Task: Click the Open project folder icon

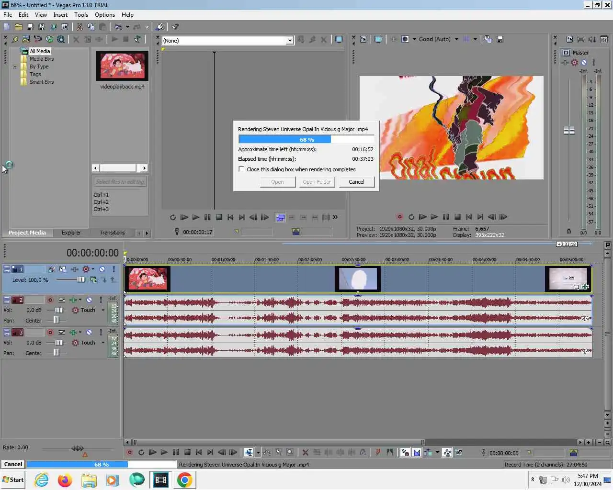Action: [18, 27]
